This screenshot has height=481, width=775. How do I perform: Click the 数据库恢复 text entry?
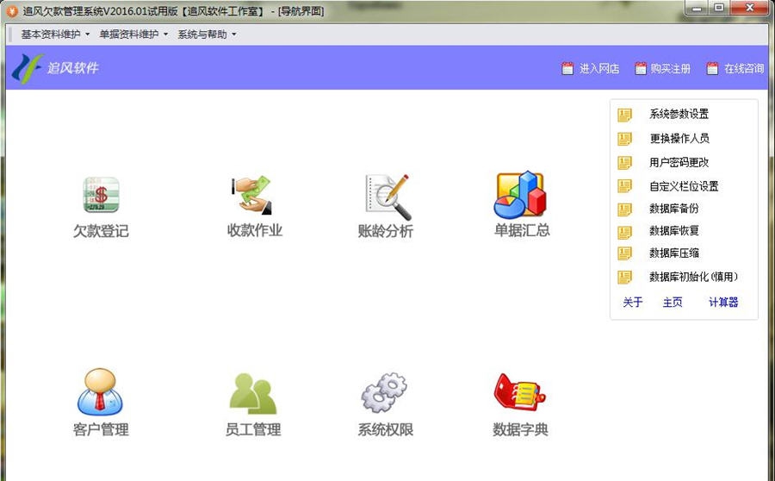(673, 231)
